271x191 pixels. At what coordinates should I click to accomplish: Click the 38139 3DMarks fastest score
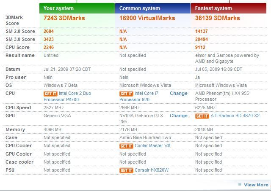(217, 18)
